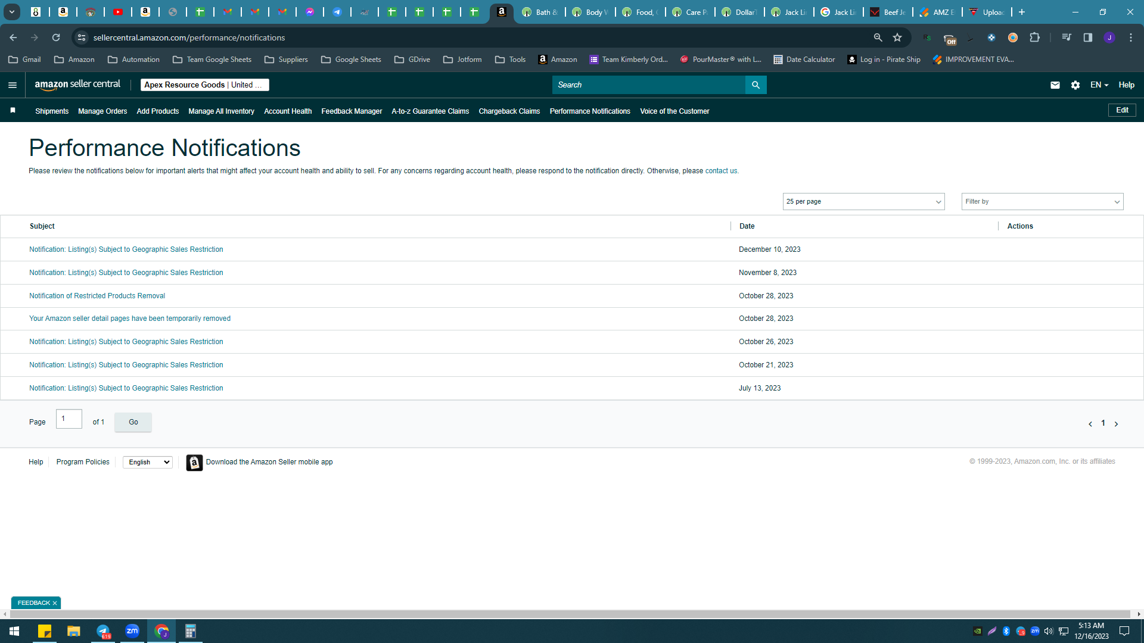Image resolution: width=1144 pixels, height=643 pixels.
Task: Reload the page in Chrome
Action: click(x=56, y=38)
